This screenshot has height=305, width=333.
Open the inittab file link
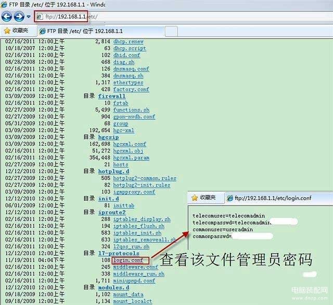point(124,205)
